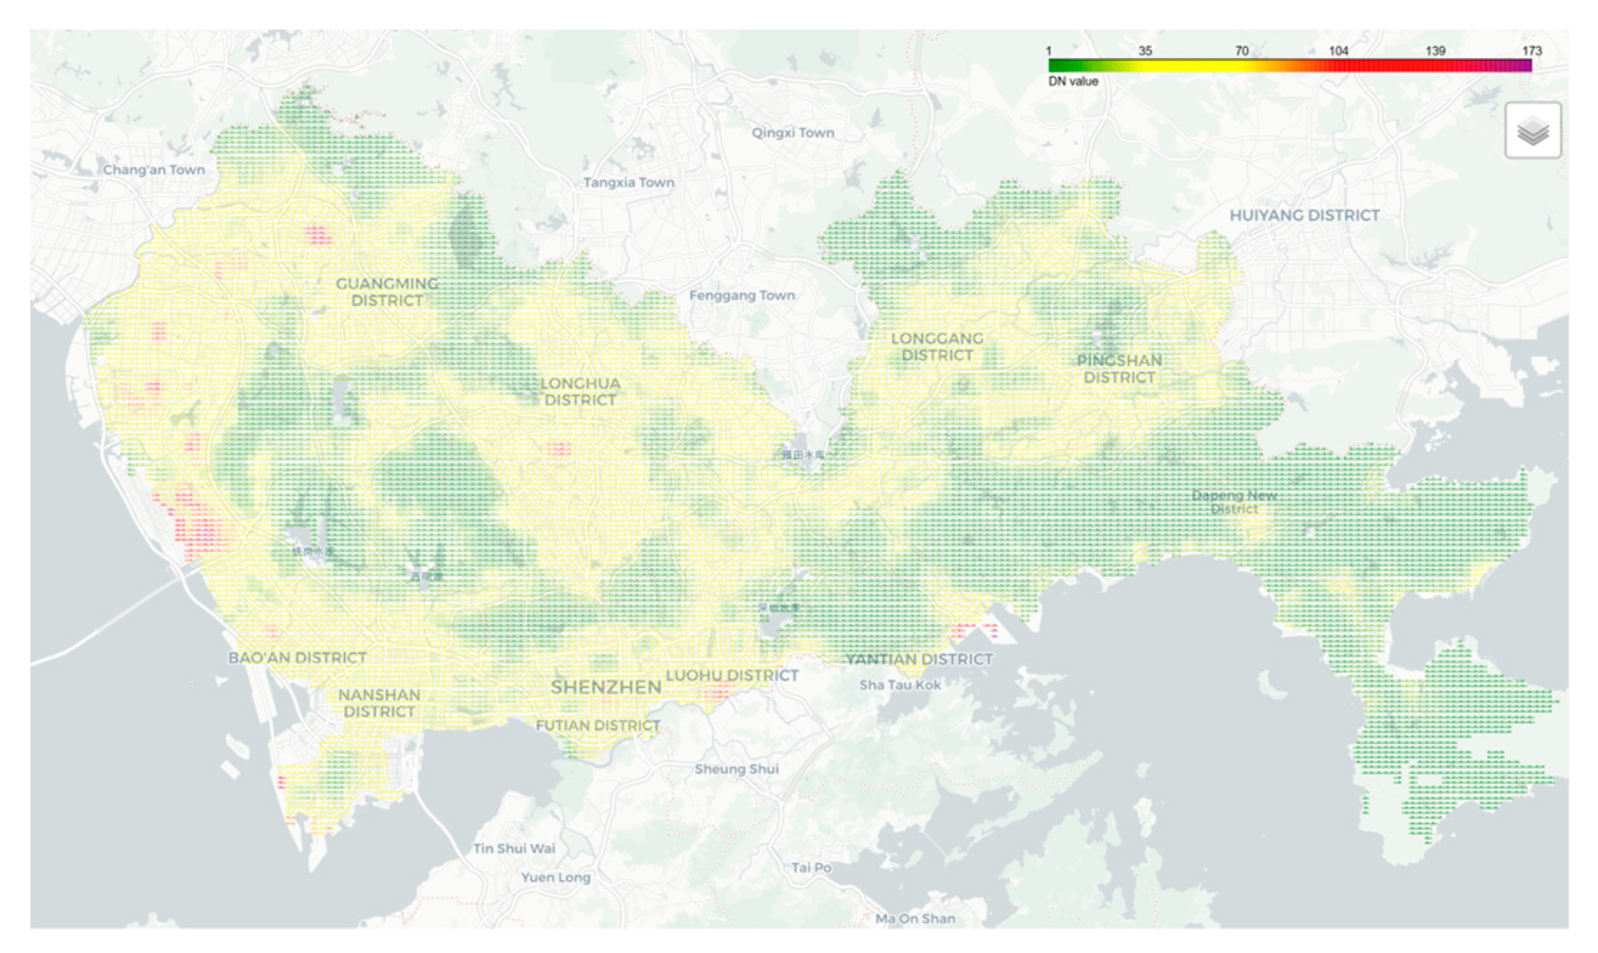Click the 'DN value' legend caption
The image size is (1598, 953).
1073,82
